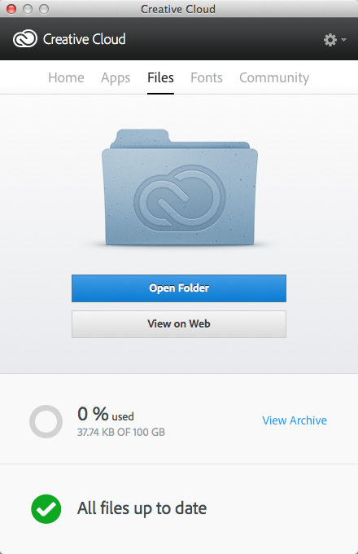358x554 pixels.
Task: Click the Creative Cloud logo icon
Action: point(25,38)
